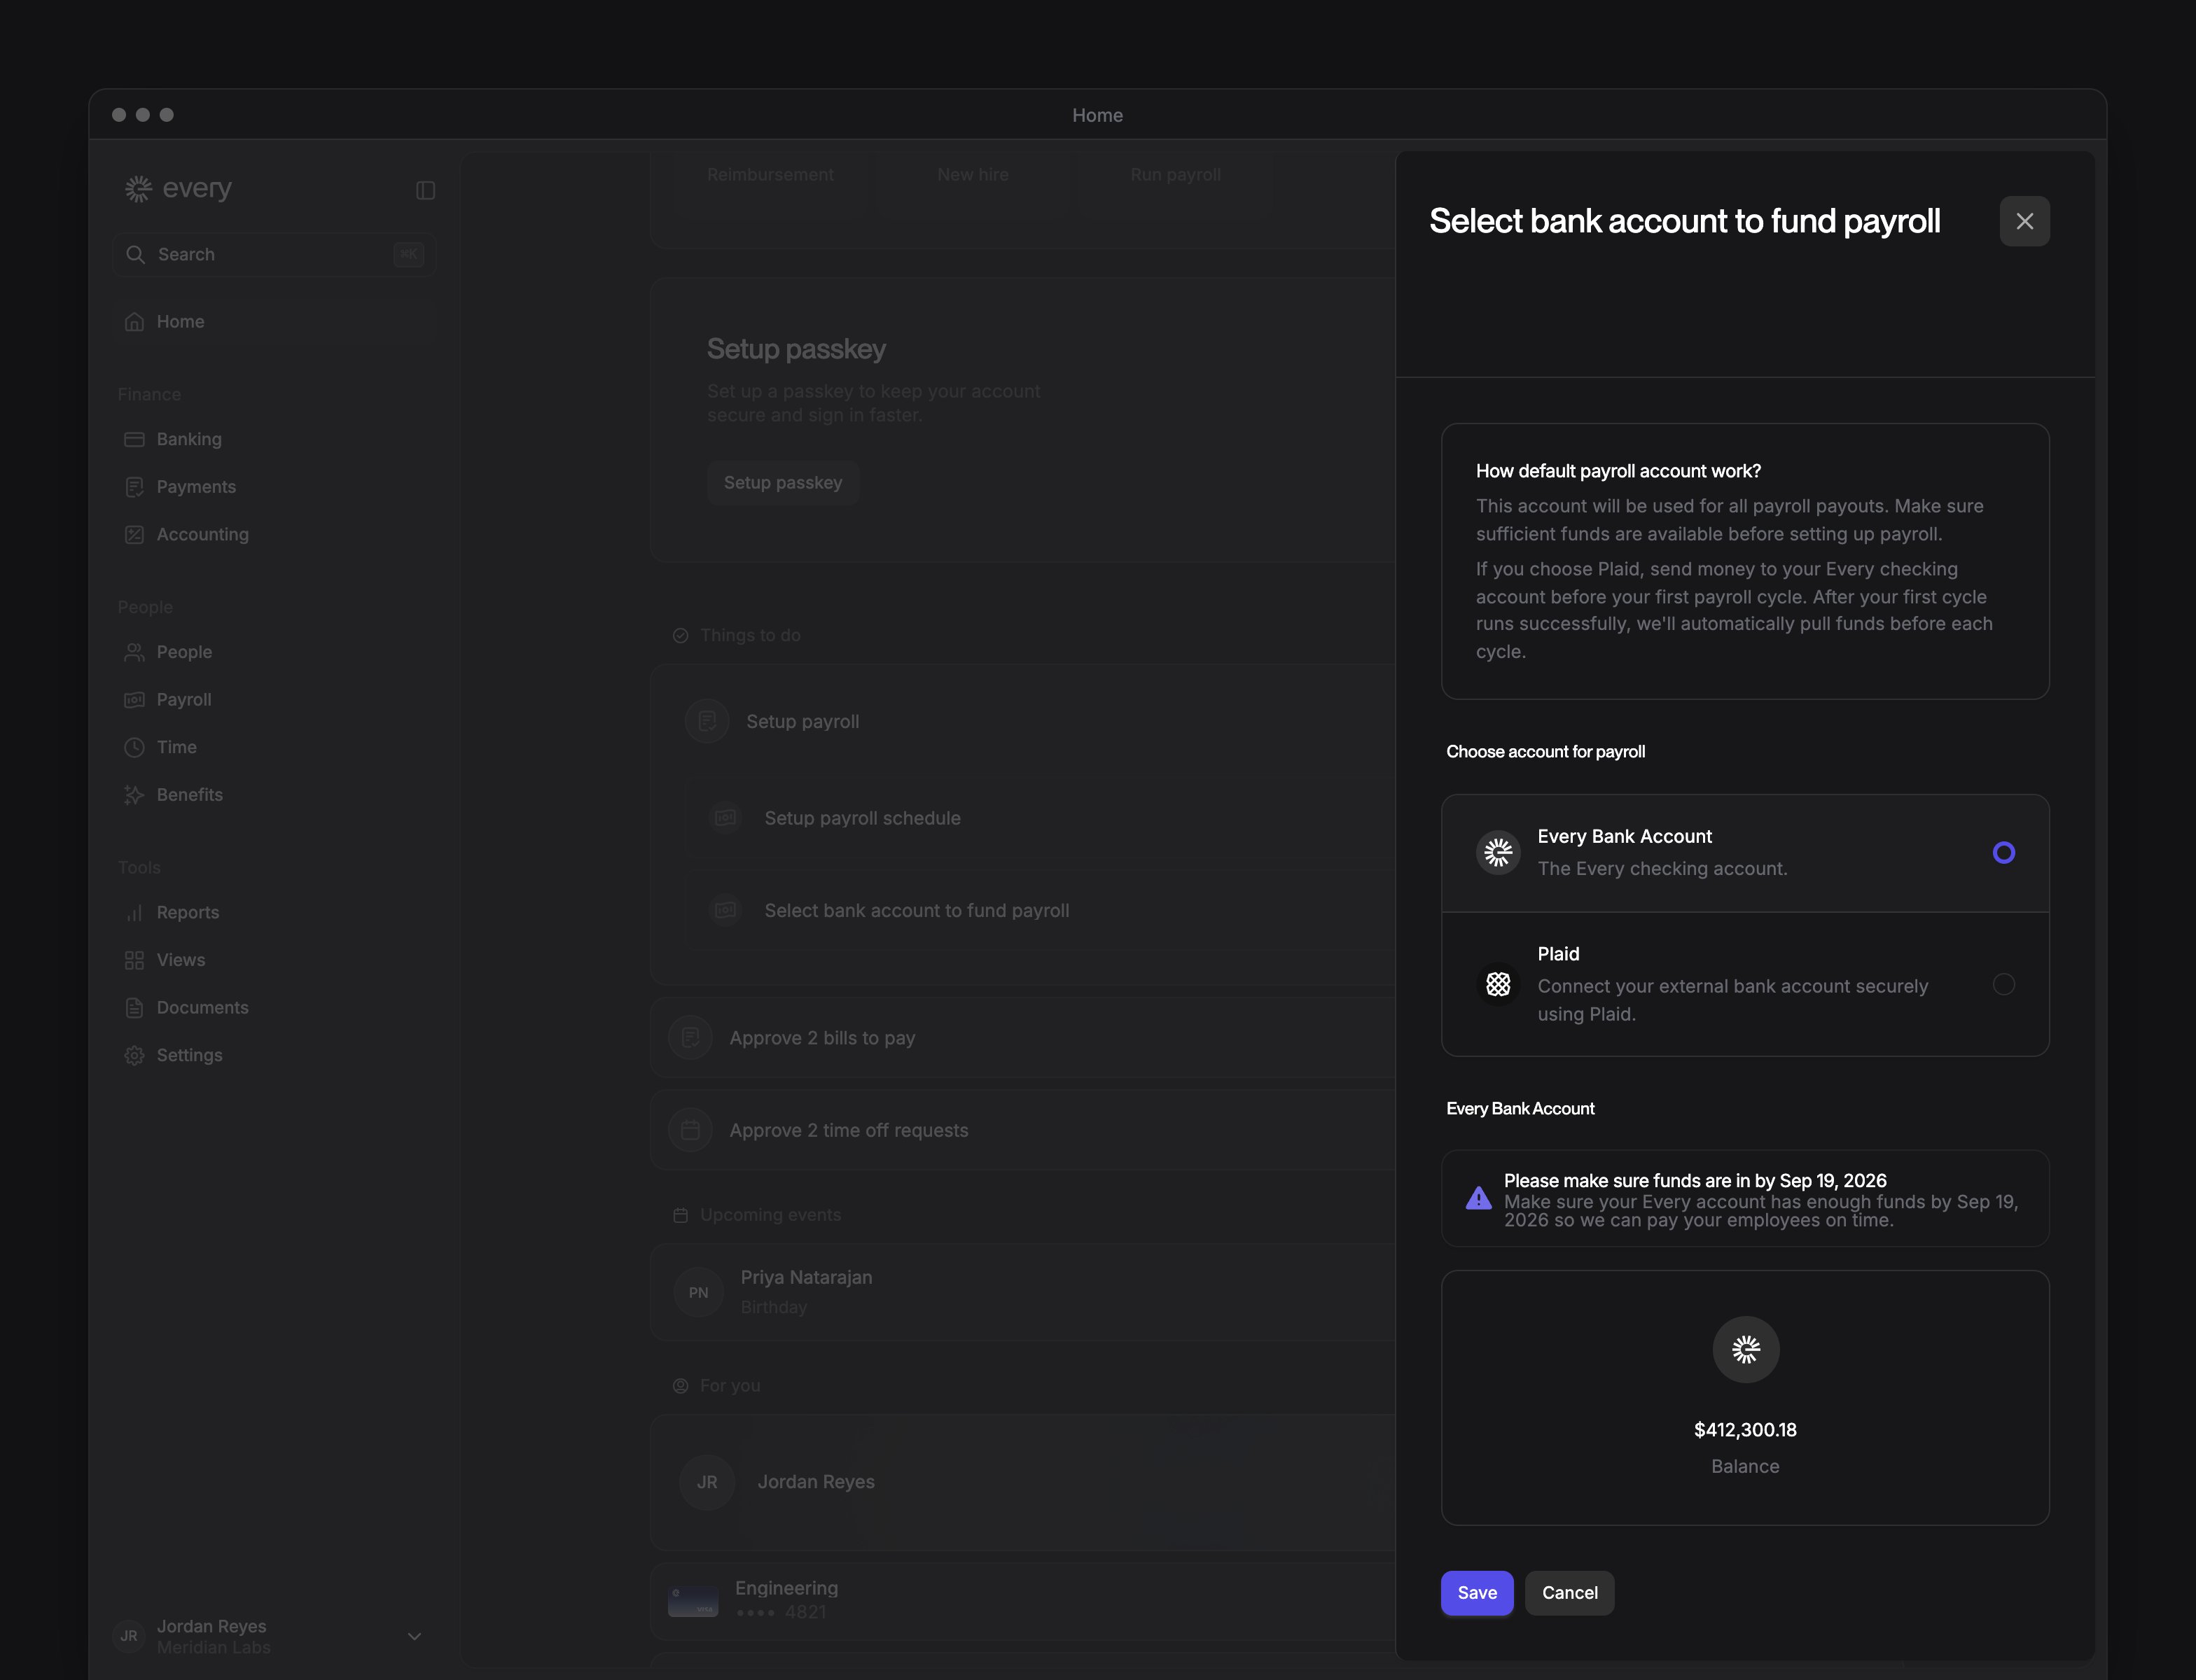Open Payments in the sidebar
This screenshot has height=1680, width=2196.
[274, 487]
